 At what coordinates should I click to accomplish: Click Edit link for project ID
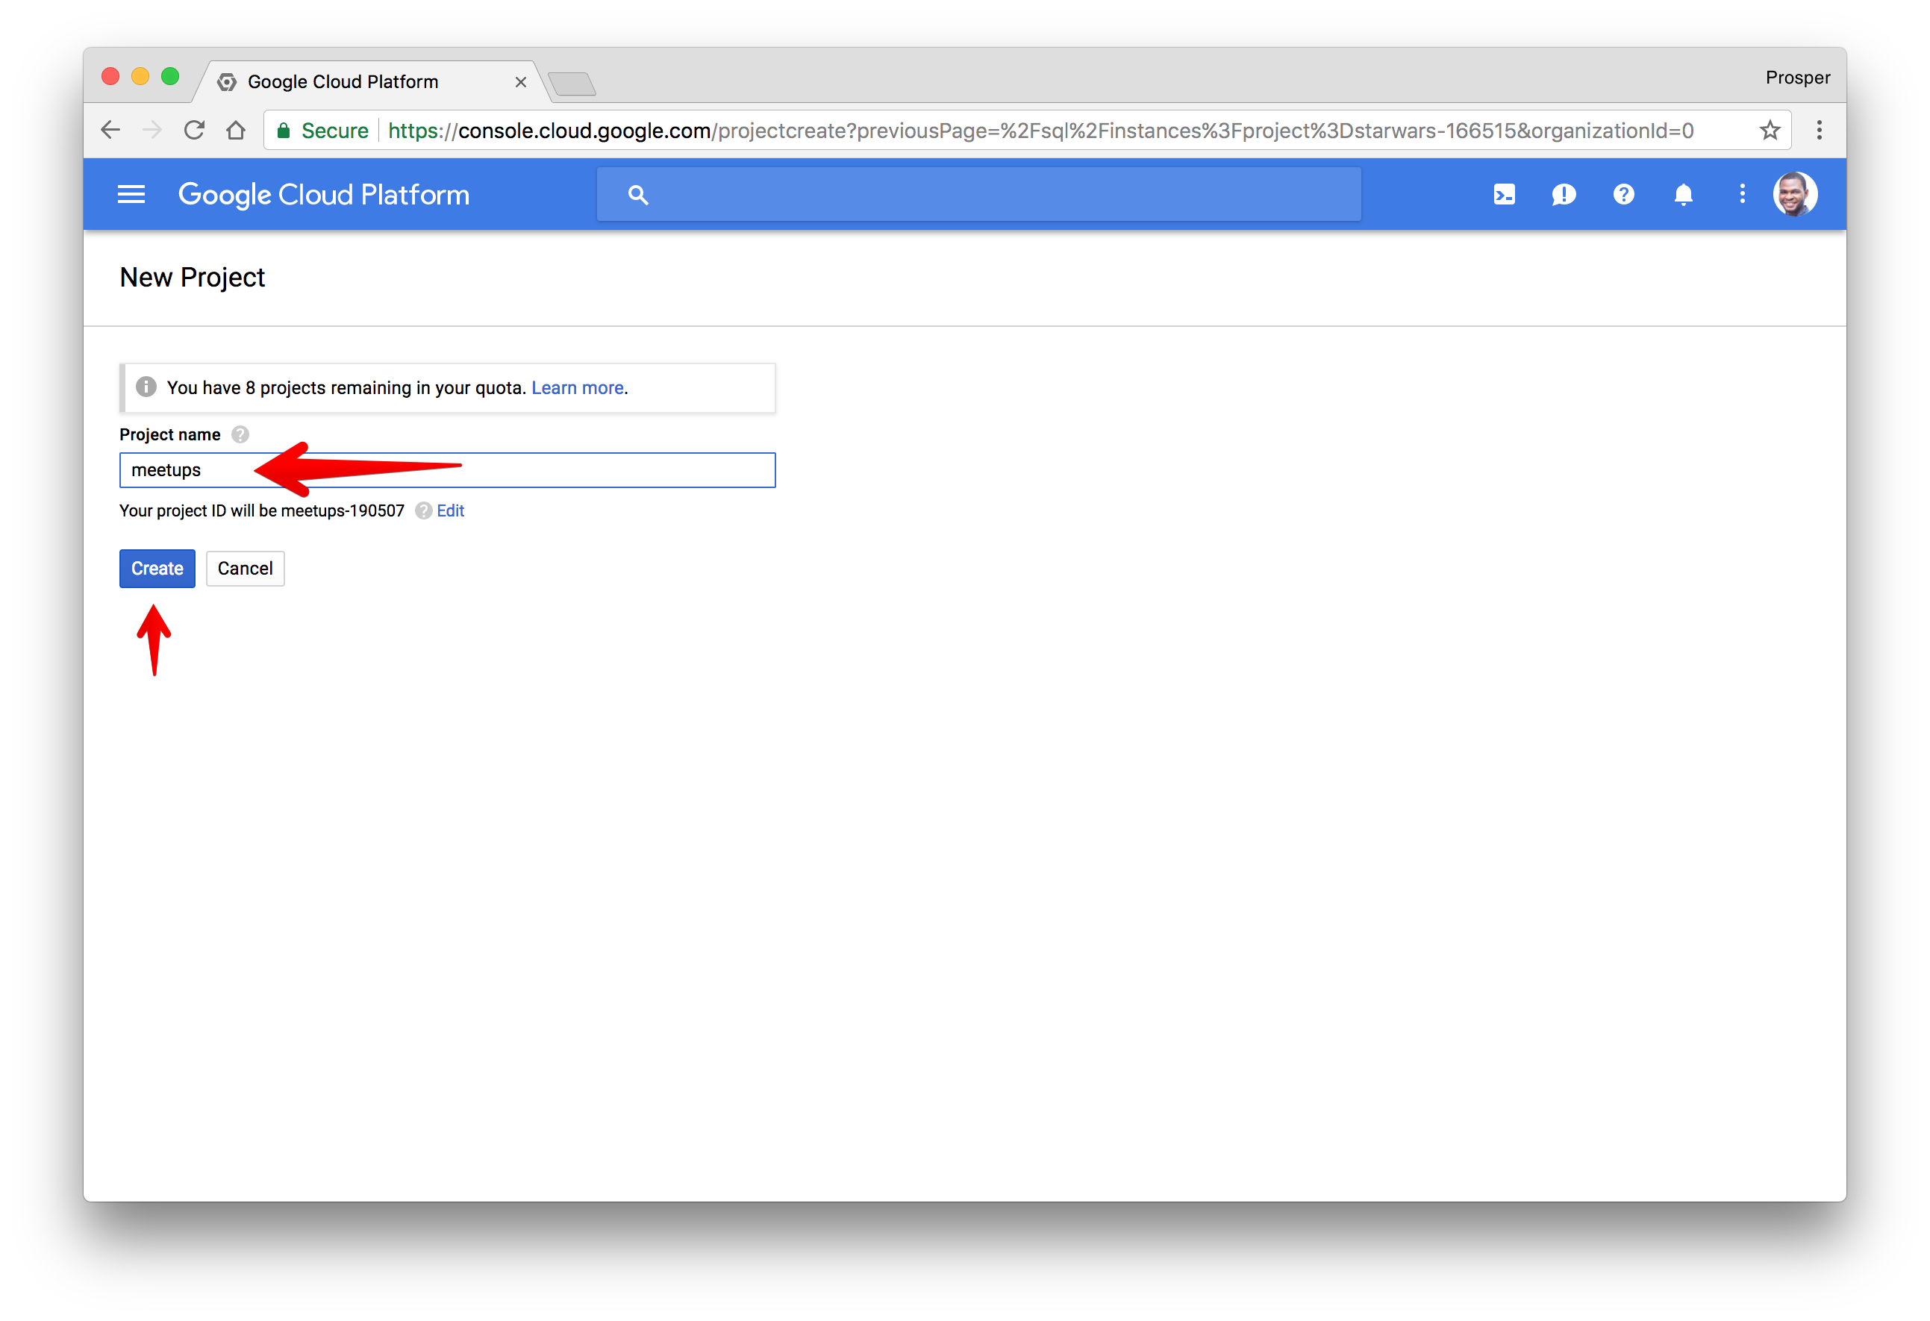click(450, 510)
